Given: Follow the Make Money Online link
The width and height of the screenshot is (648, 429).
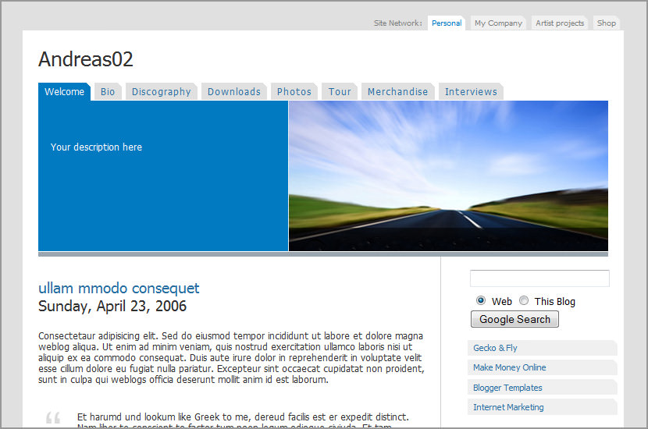Looking at the screenshot, I should point(509,367).
